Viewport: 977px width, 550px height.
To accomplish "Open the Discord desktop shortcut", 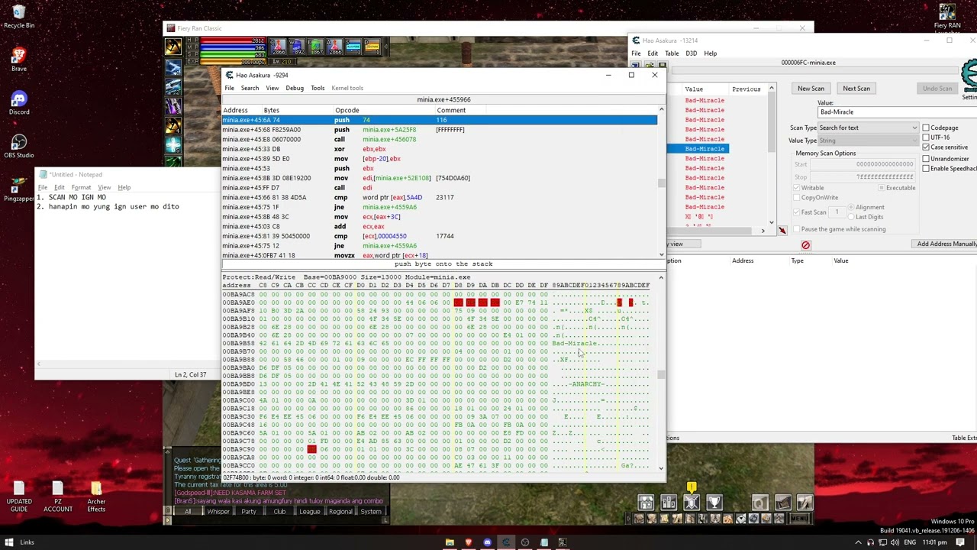I will (x=18, y=102).
